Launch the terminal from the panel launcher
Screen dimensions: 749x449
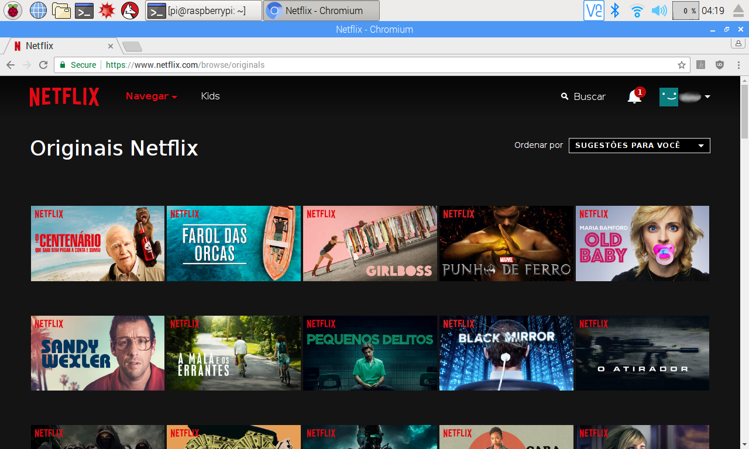coord(84,11)
